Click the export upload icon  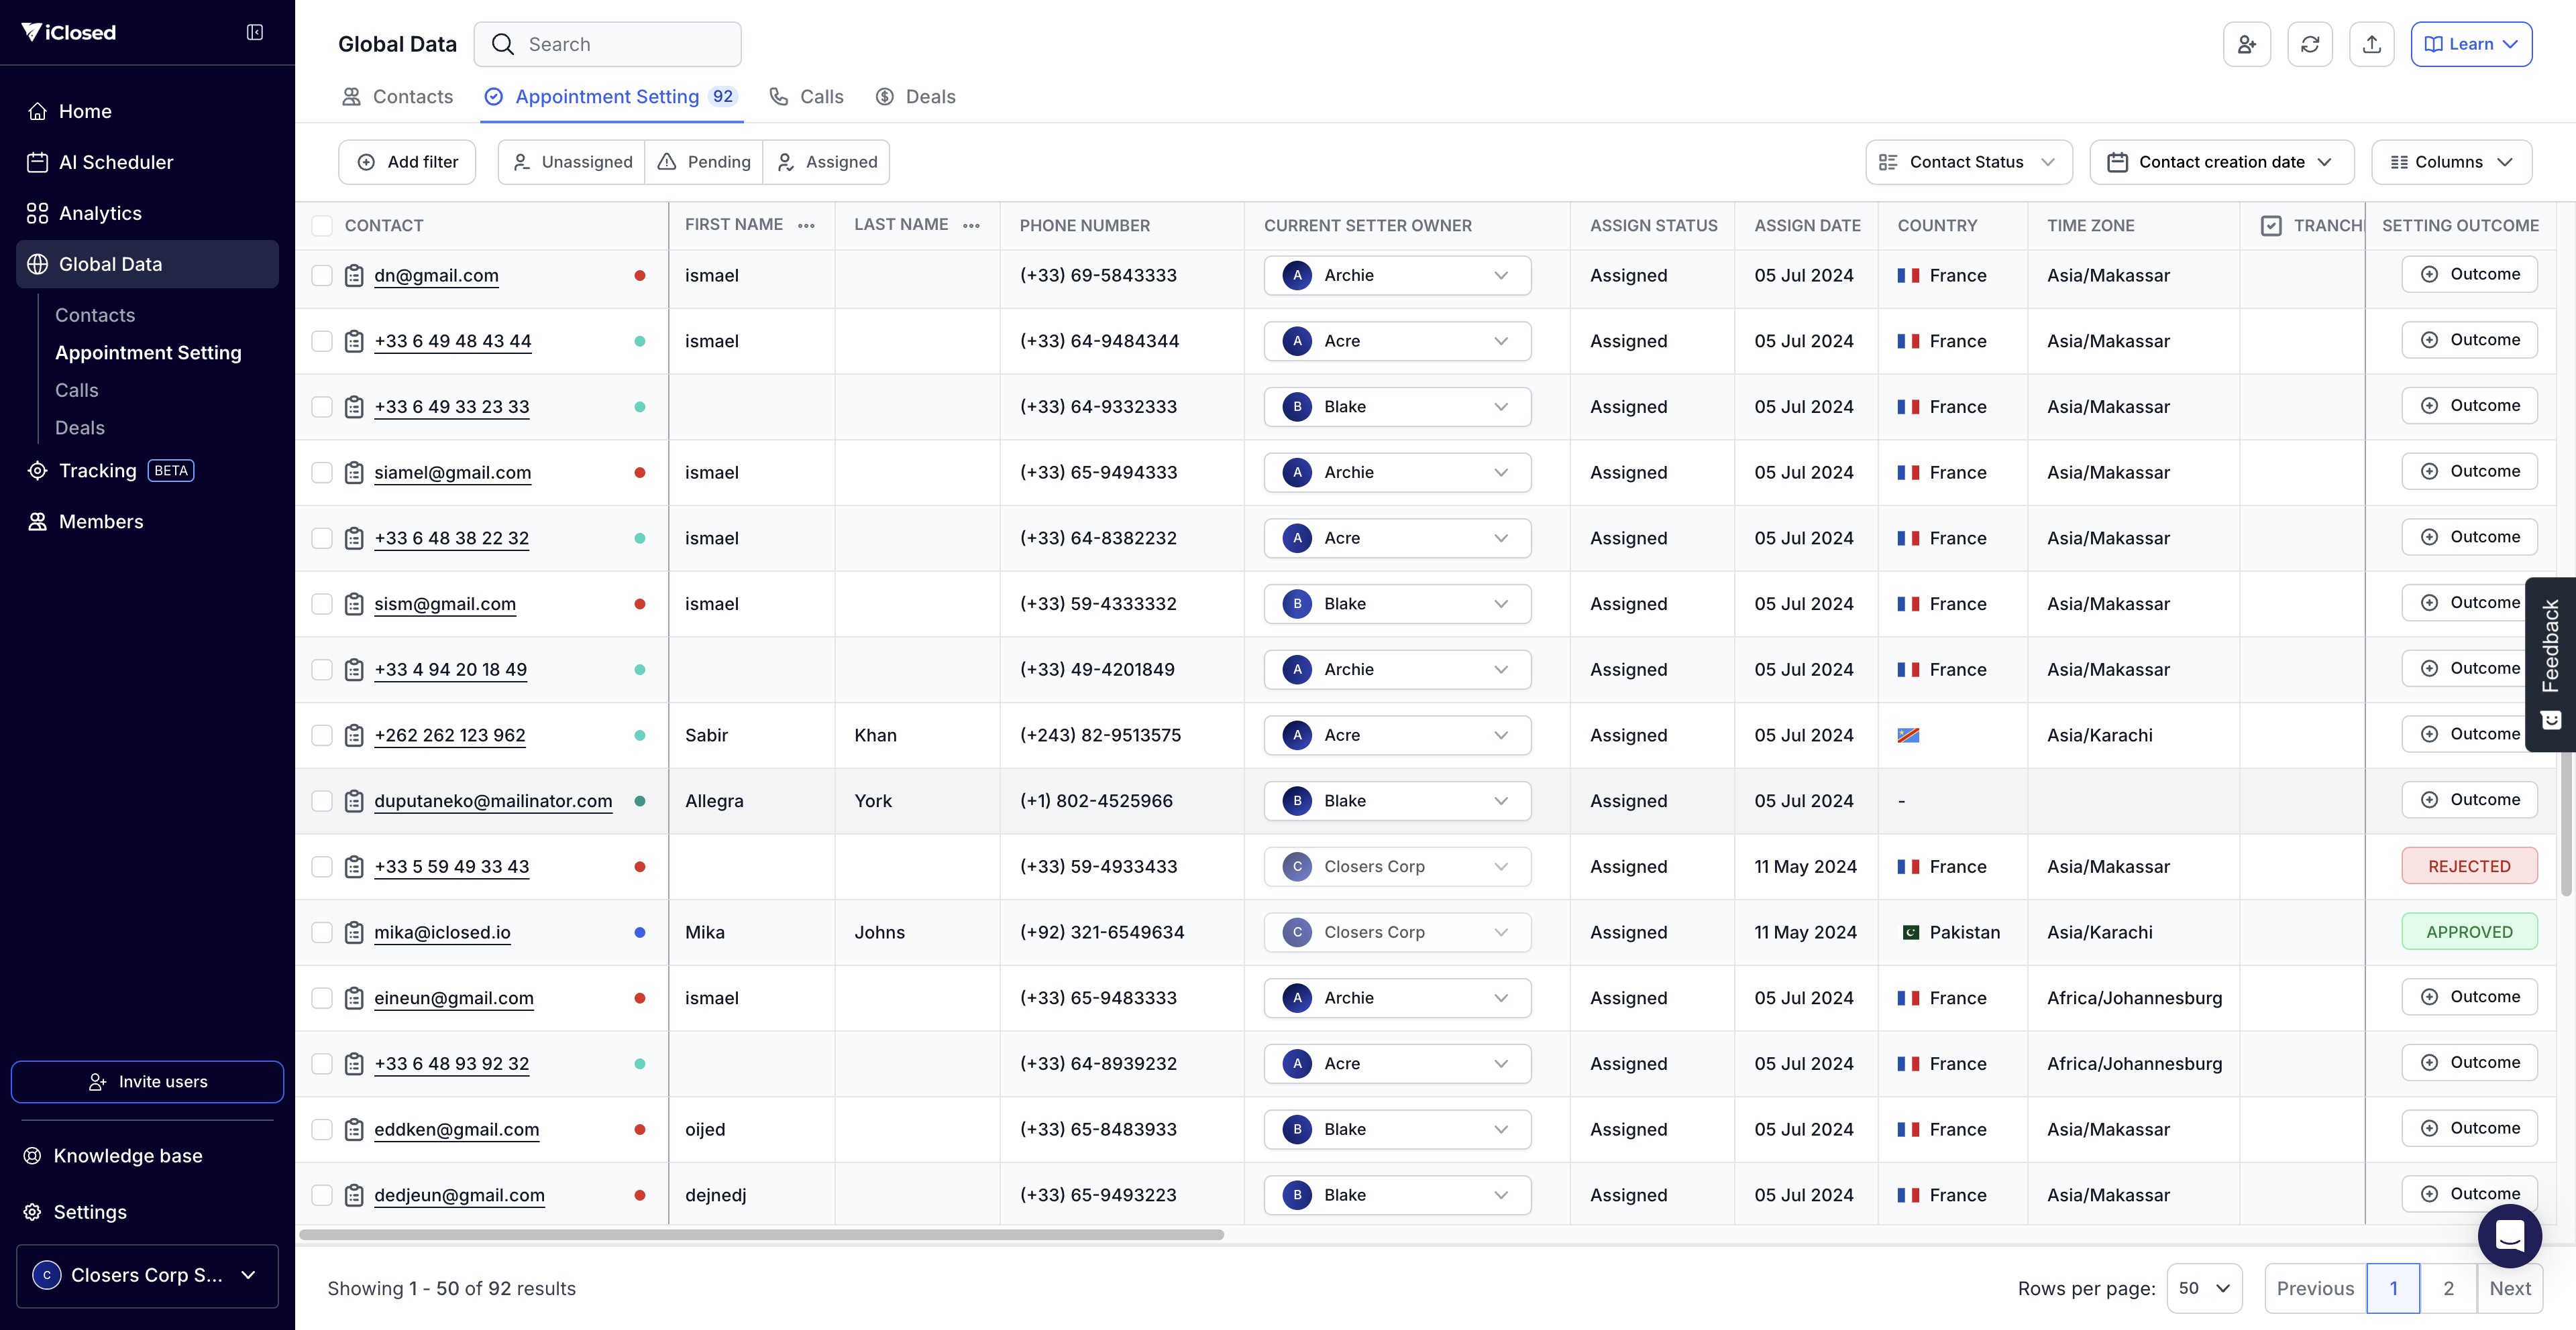tap(2371, 44)
